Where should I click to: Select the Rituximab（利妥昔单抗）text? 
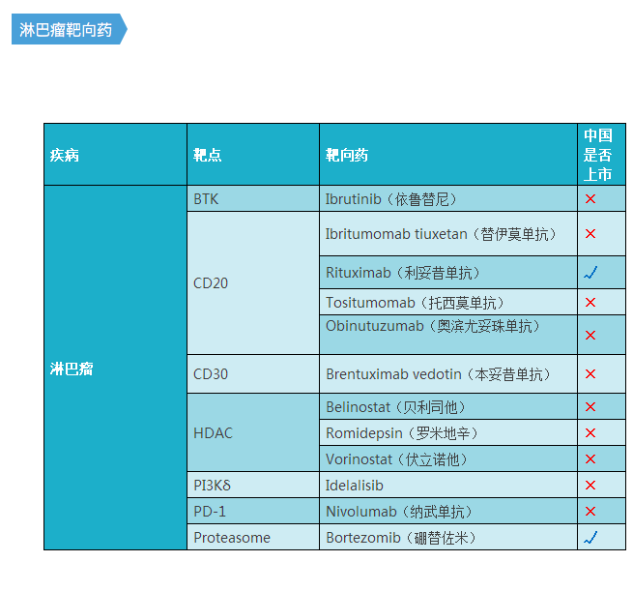click(403, 273)
